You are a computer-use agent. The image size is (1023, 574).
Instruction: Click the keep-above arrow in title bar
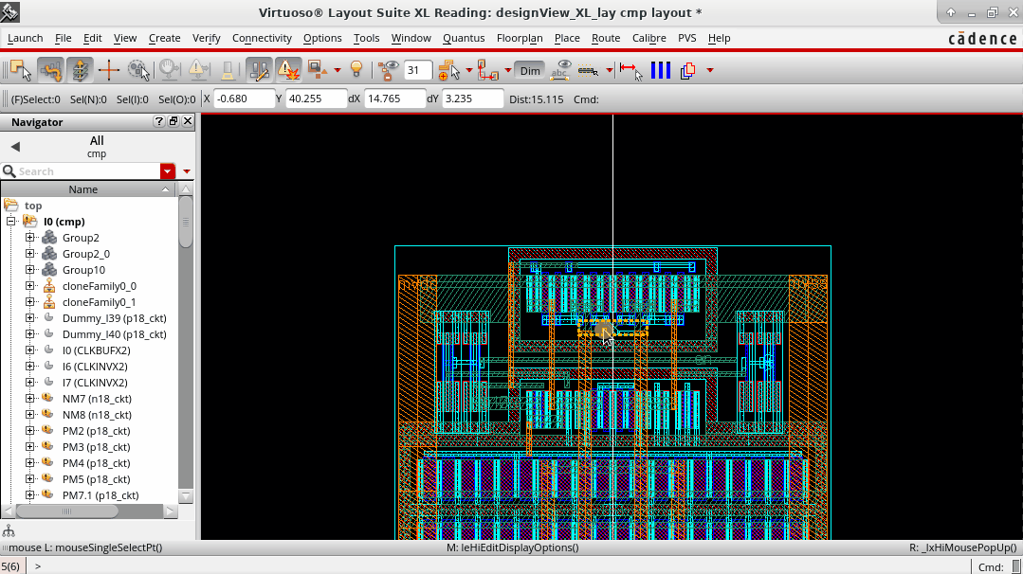click(951, 12)
